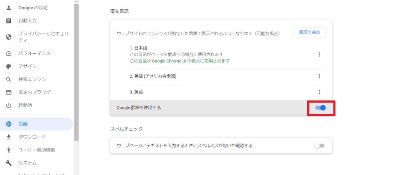Open the three-dot menu for 英語 (アメリカ合衆国)

(x=319, y=76)
